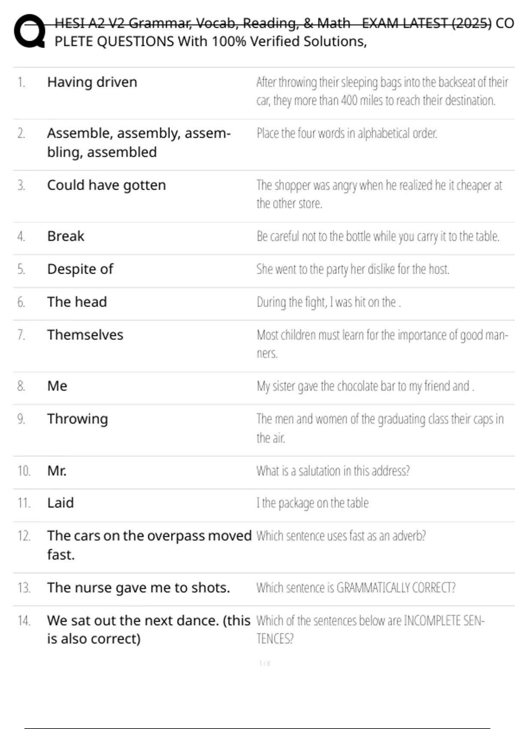515x729 pixels.
Task: Click the 1/8 page number indicator
Action: [x=264, y=663]
